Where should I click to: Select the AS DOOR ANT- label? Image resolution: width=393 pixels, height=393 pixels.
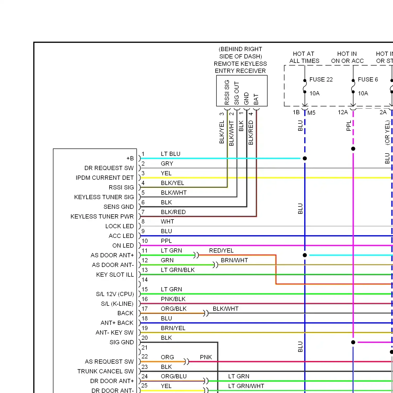click(x=113, y=265)
